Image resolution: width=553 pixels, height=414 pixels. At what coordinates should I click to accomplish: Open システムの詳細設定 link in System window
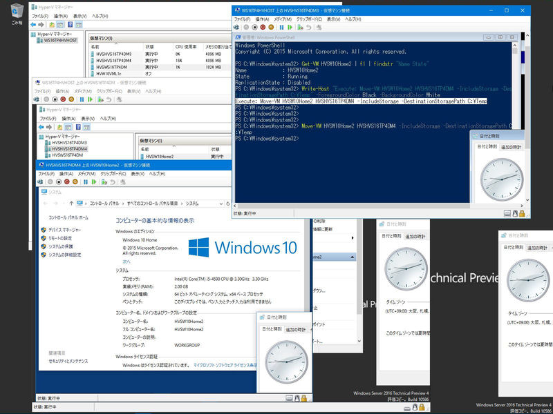tap(65, 255)
